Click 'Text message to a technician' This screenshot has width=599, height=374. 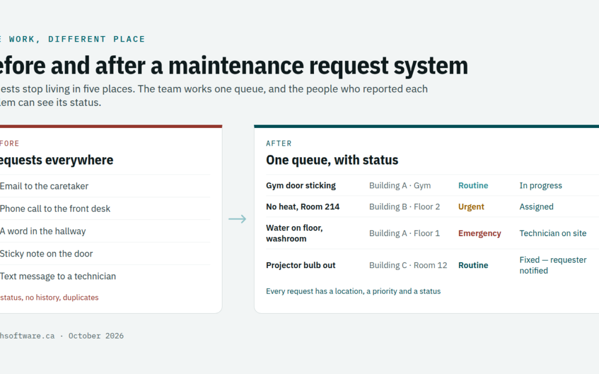[x=58, y=276]
